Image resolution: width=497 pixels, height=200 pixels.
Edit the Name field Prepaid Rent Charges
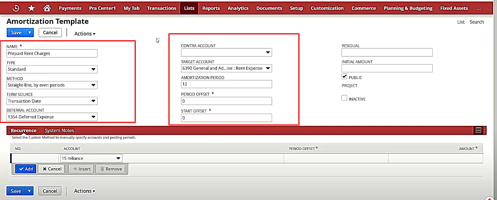click(x=52, y=53)
